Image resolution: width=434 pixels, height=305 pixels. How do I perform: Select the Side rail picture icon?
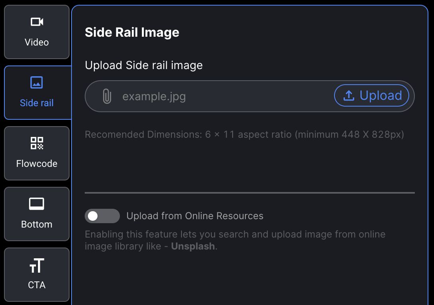pos(36,82)
